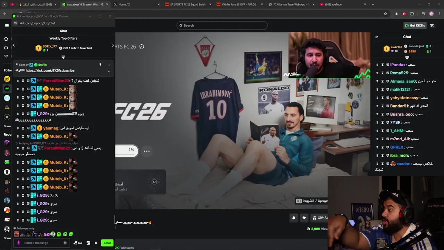Screen dimensions: 444x250
Task: Mute the abu_abeer16 Stream tab audio icon
Action: [x=102, y=5]
